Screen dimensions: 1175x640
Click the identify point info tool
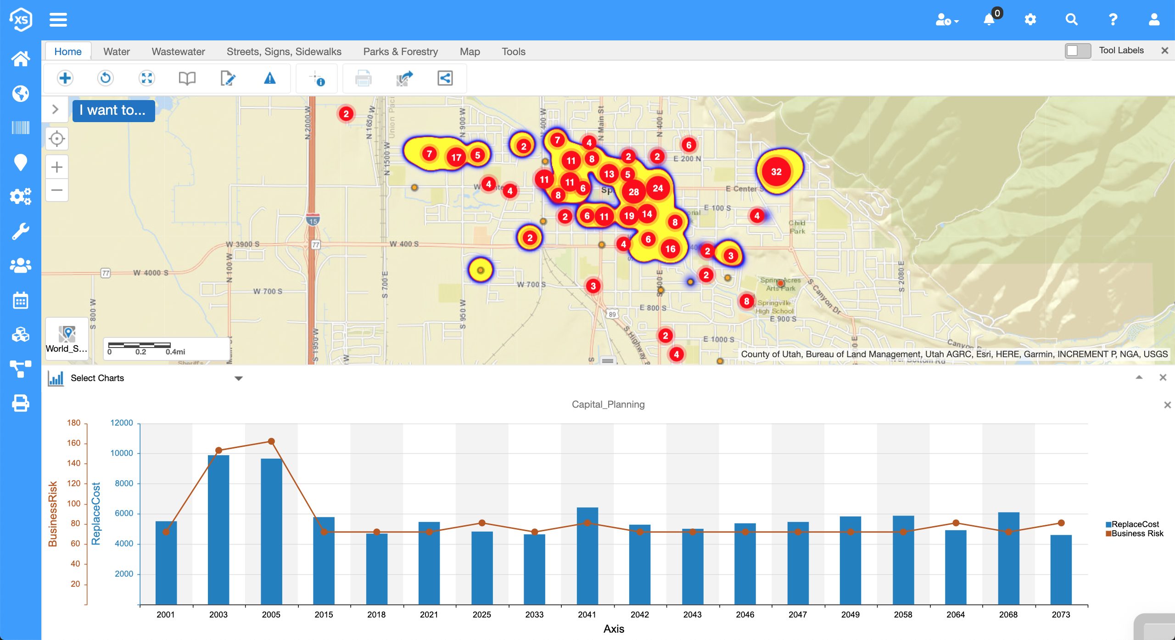[317, 79]
